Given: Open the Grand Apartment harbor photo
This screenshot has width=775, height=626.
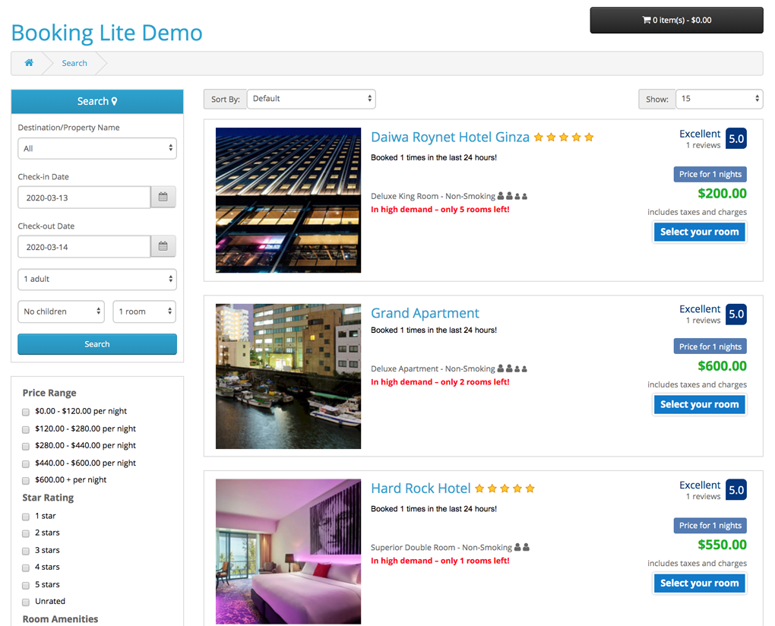Looking at the screenshot, I should [x=288, y=376].
